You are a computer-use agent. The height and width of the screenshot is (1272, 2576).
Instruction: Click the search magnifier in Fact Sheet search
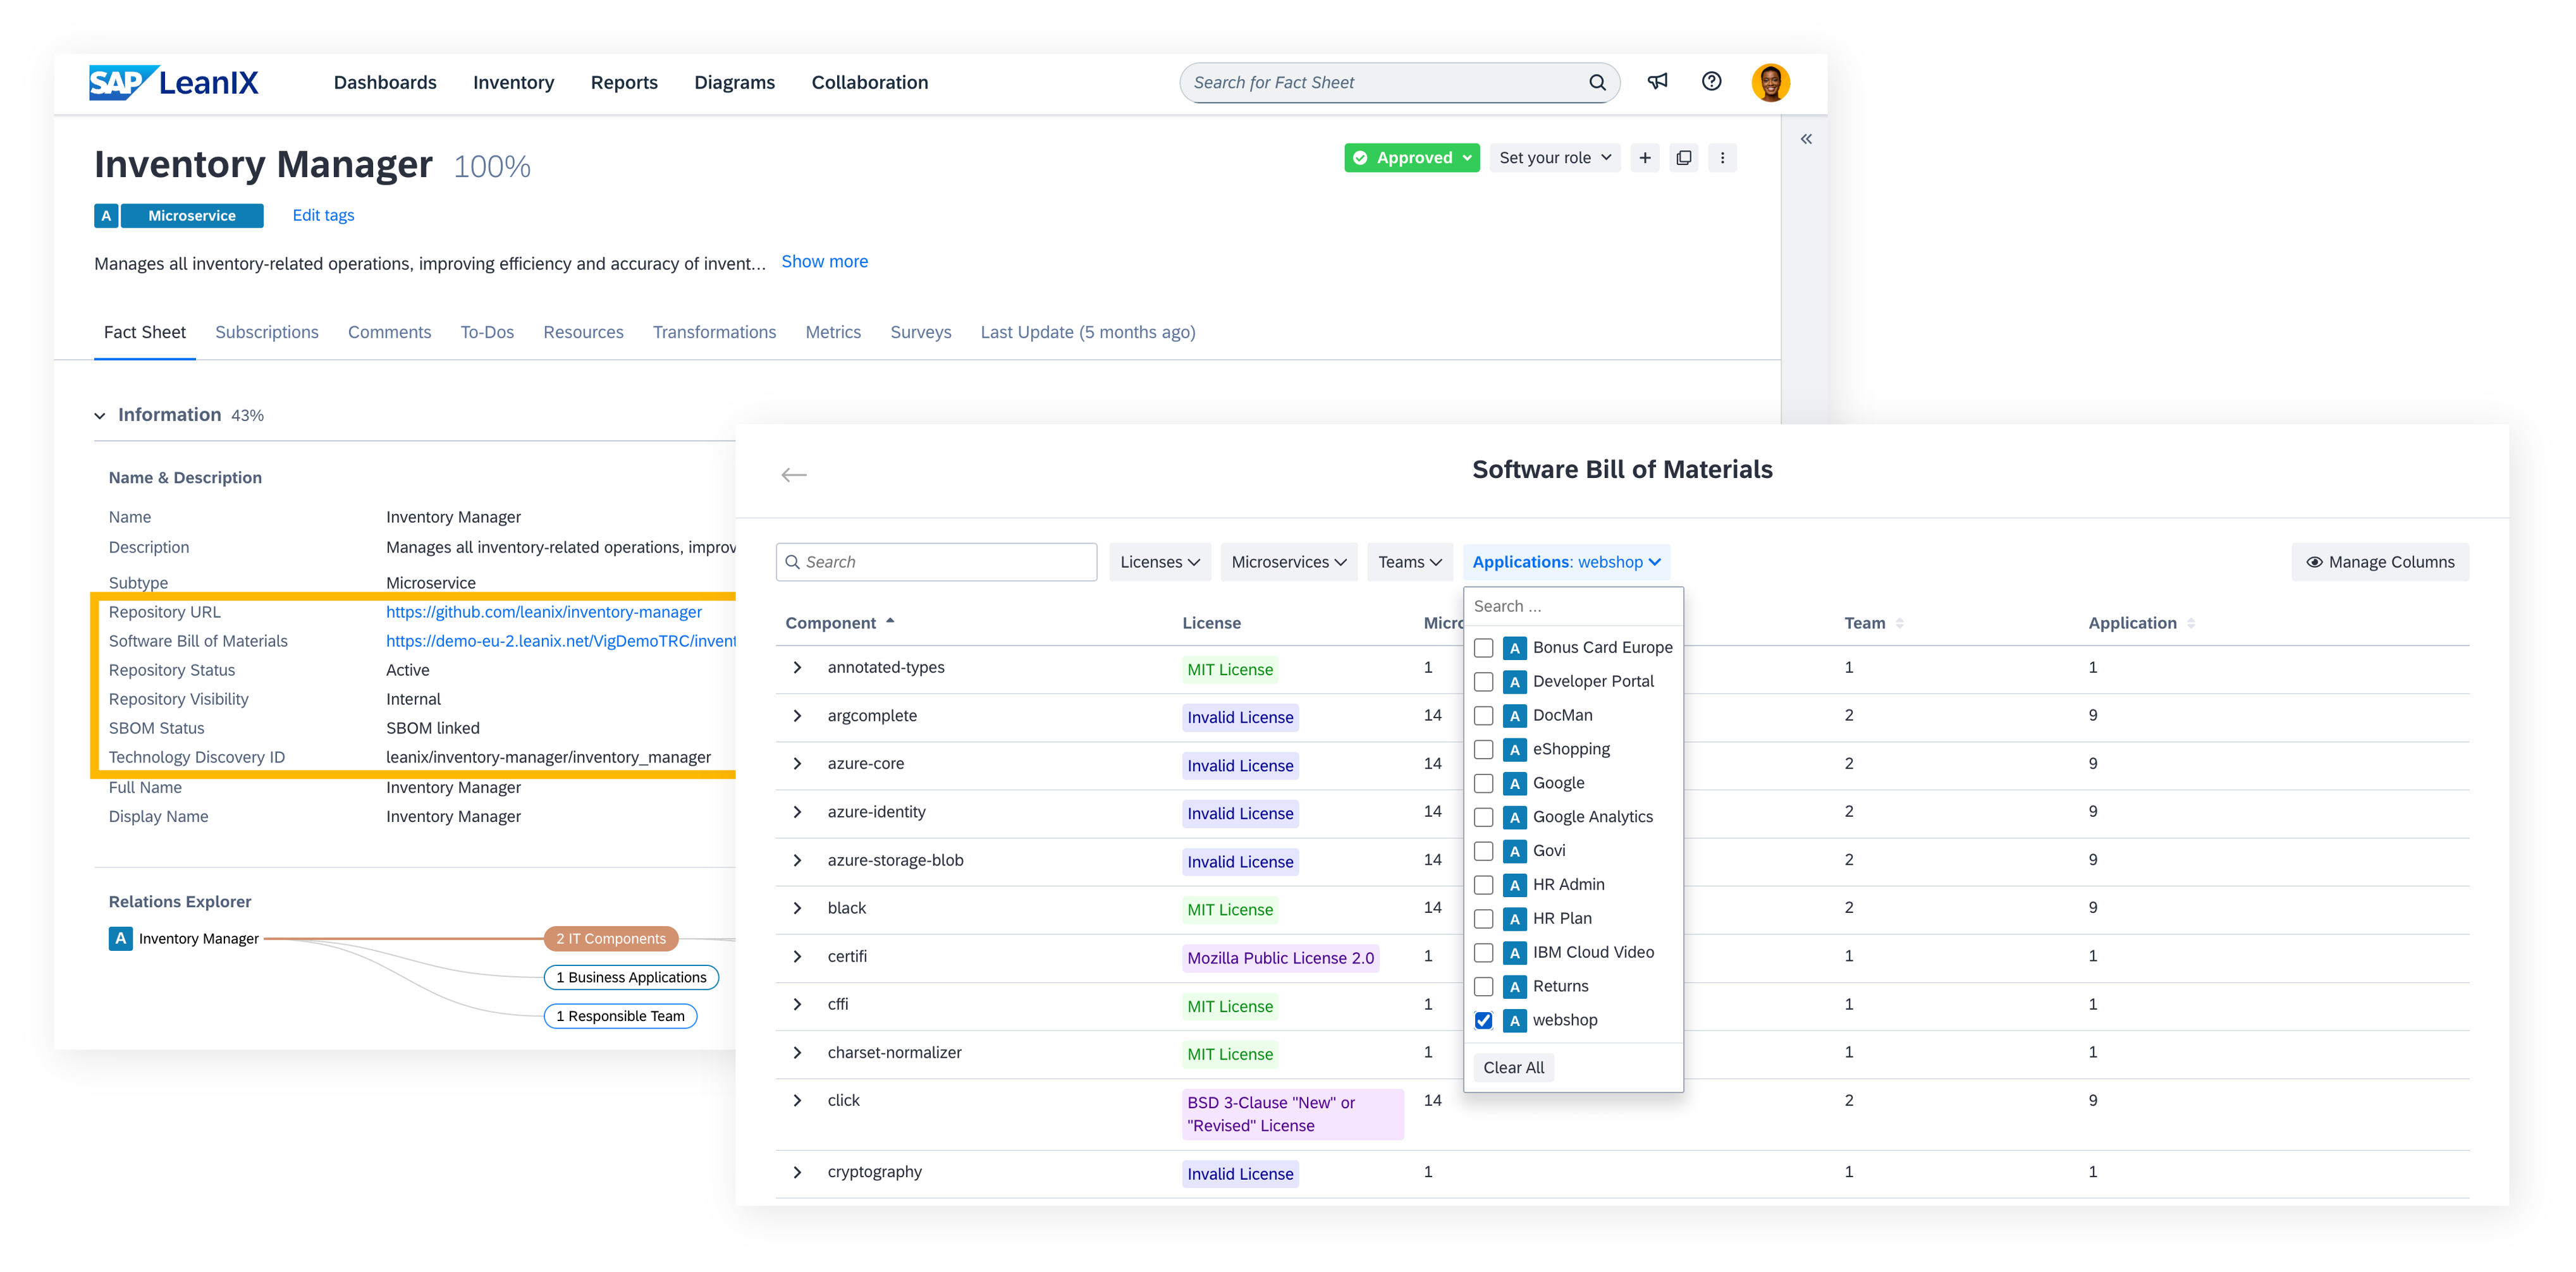click(1597, 83)
